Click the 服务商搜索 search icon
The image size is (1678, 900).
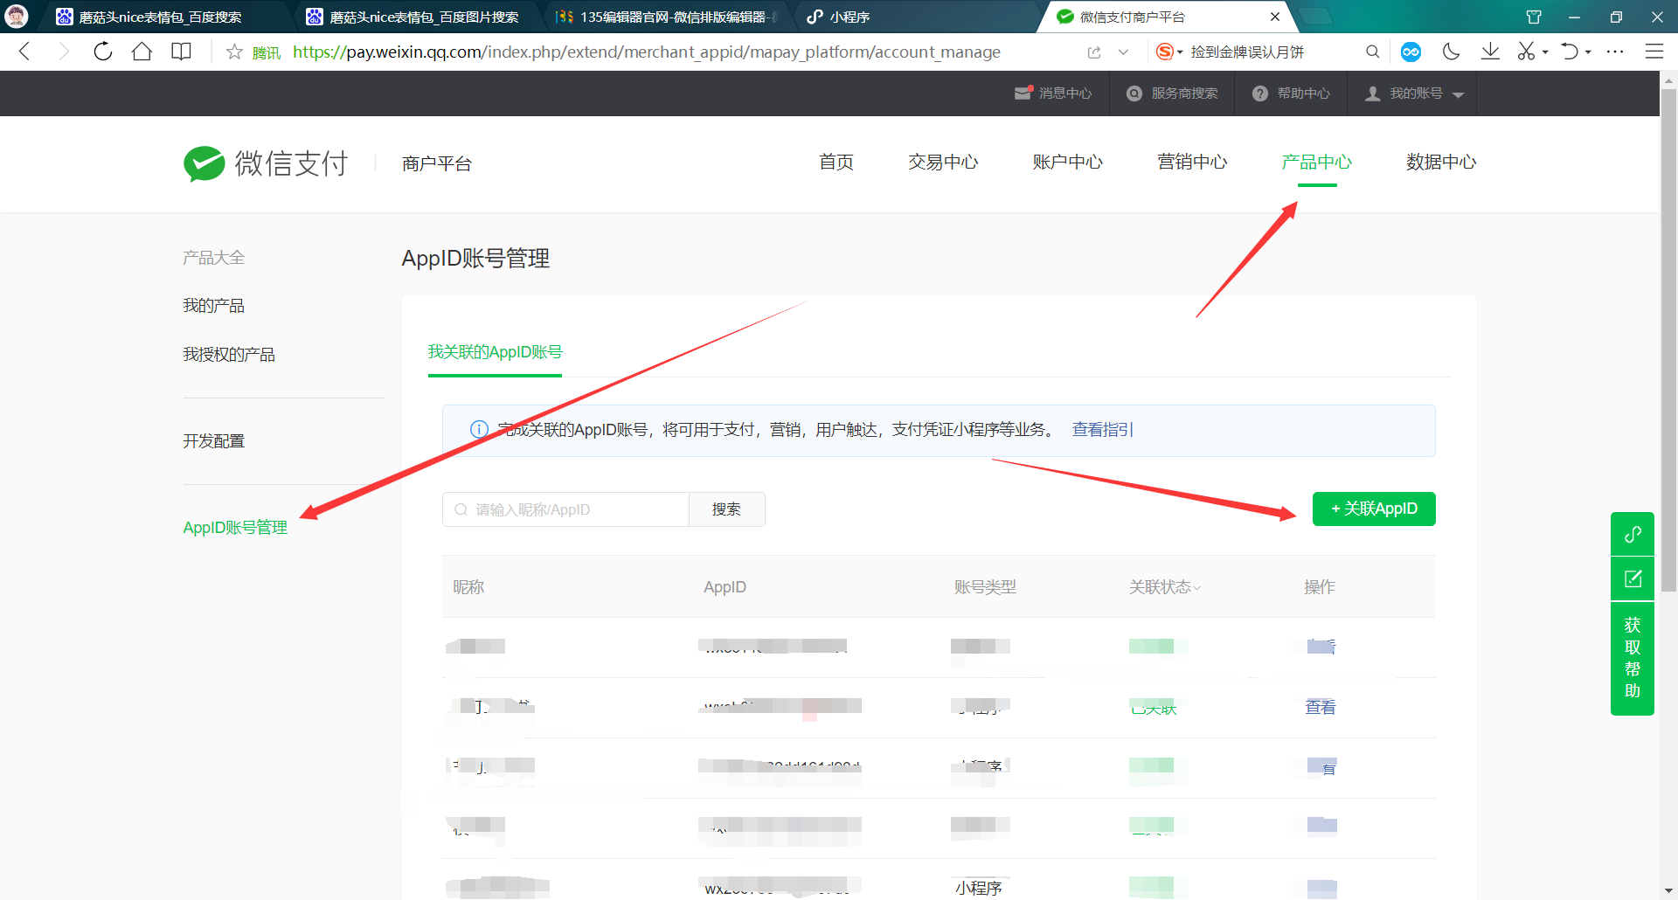(1134, 93)
